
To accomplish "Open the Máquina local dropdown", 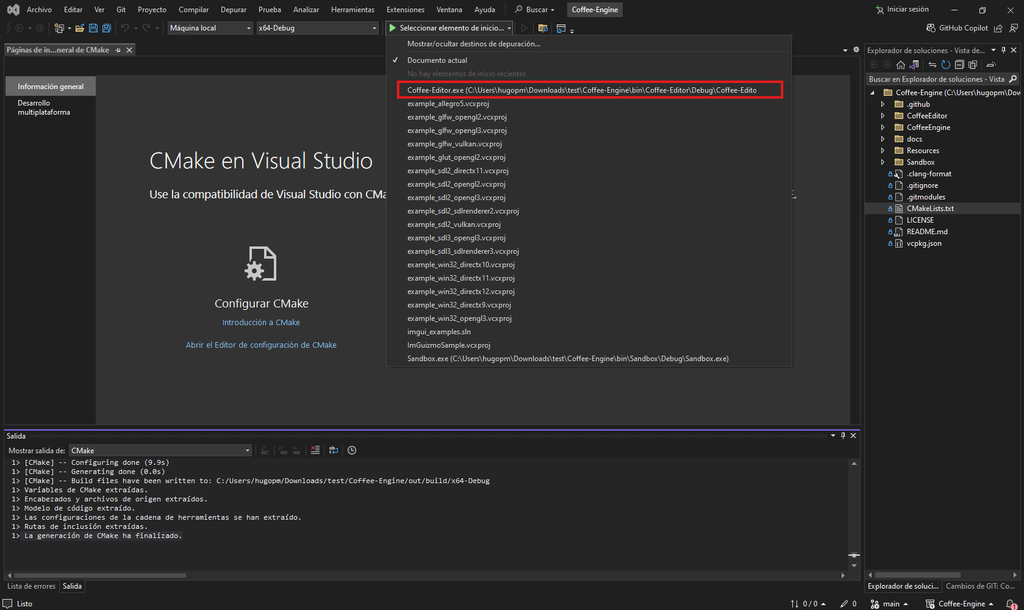I will tap(210, 28).
